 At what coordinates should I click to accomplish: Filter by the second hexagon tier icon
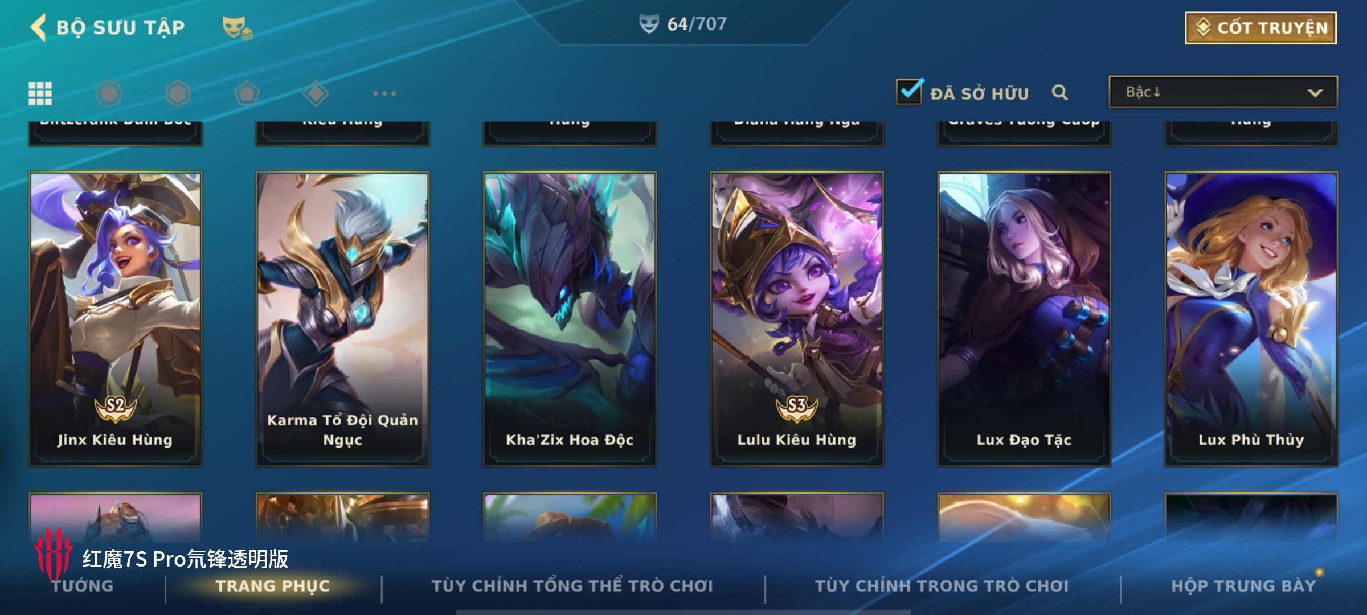(178, 93)
